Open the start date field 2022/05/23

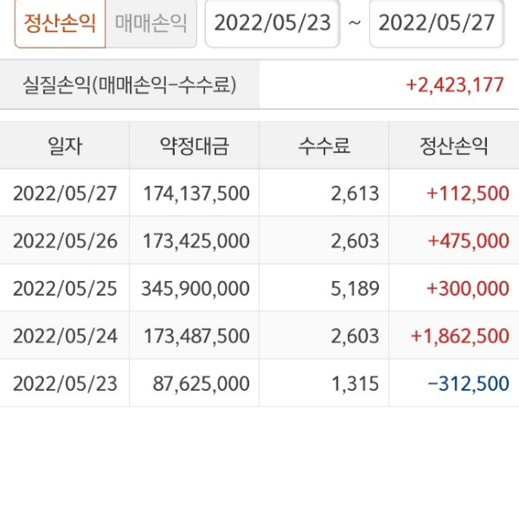point(272,22)
